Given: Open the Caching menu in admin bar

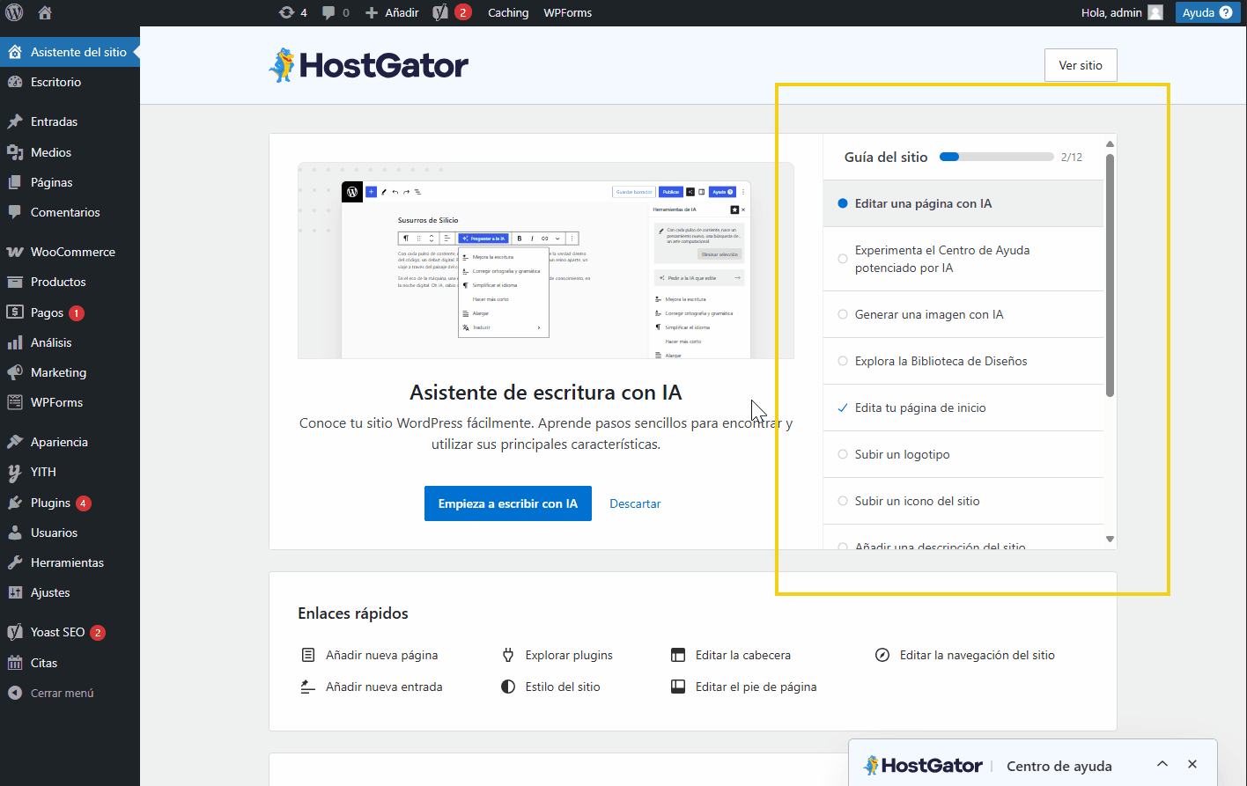Looking at the screenshot, I should [508, 12].
